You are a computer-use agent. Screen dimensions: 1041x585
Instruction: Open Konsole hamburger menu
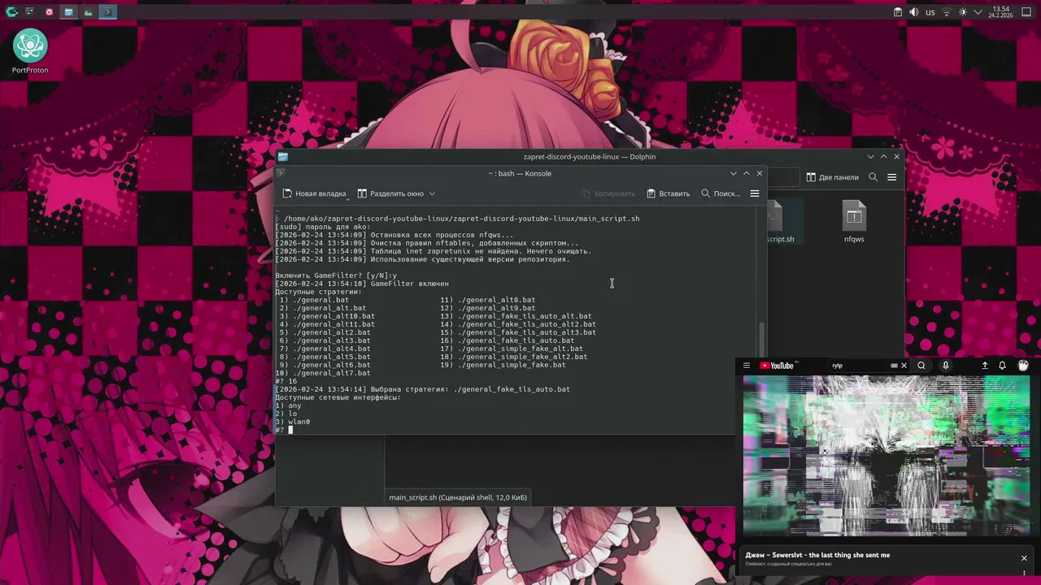pyautogui.click(x=755, y=193)
